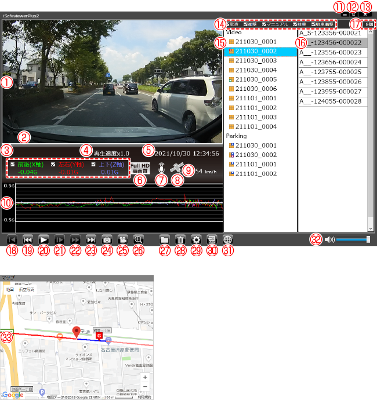
Task: Skip to the next file
Action: (x=91, y=240)
